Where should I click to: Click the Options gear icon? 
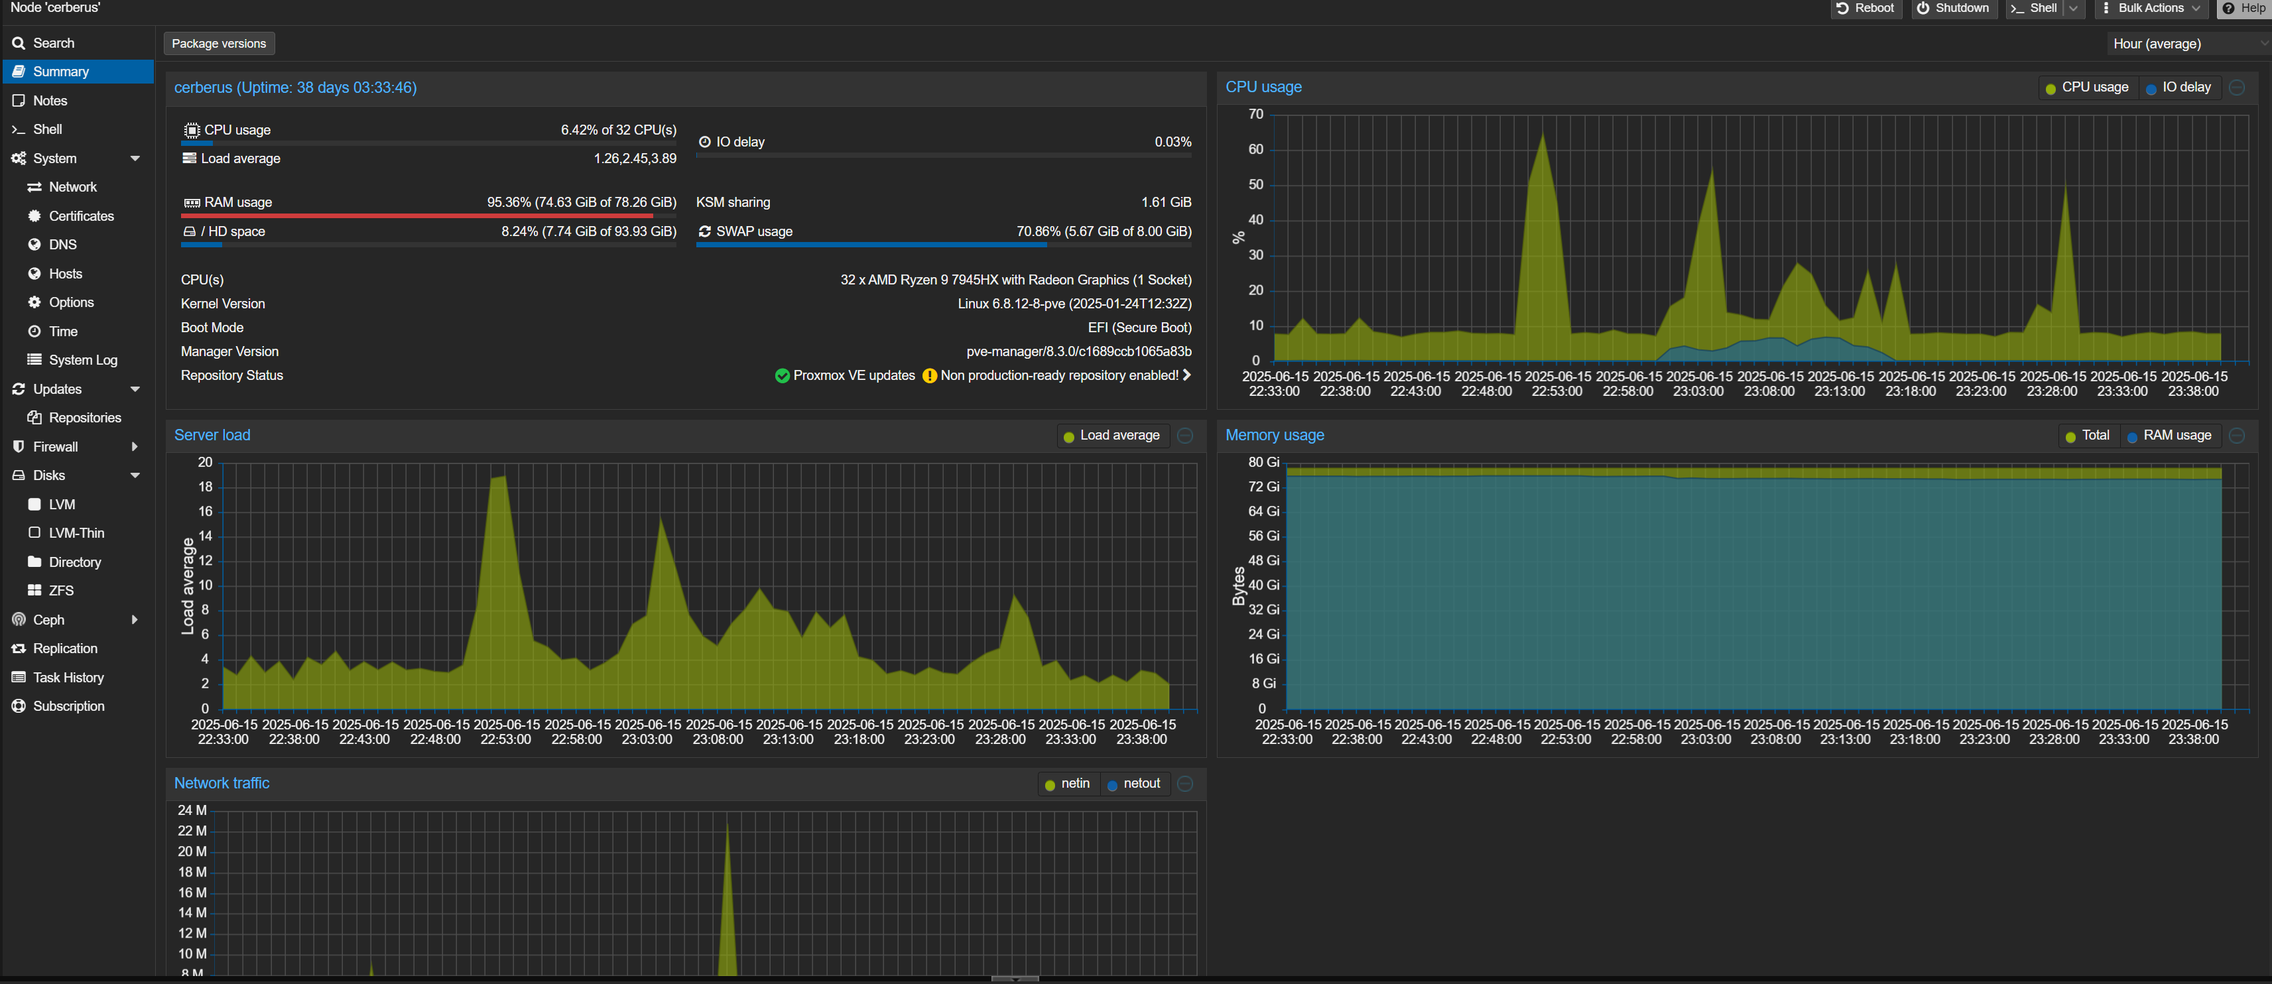coord(34,302)
